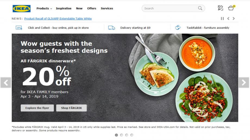The width and height of the screenshot is (250, 140).
Task: Show previous news item arrow
Action: click(x=228, y=19)
